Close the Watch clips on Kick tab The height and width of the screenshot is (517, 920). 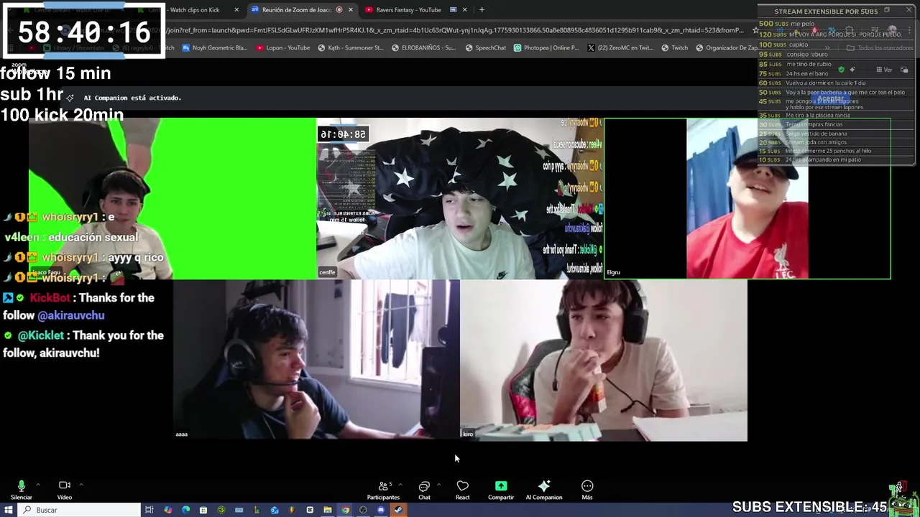coord(236,10)
